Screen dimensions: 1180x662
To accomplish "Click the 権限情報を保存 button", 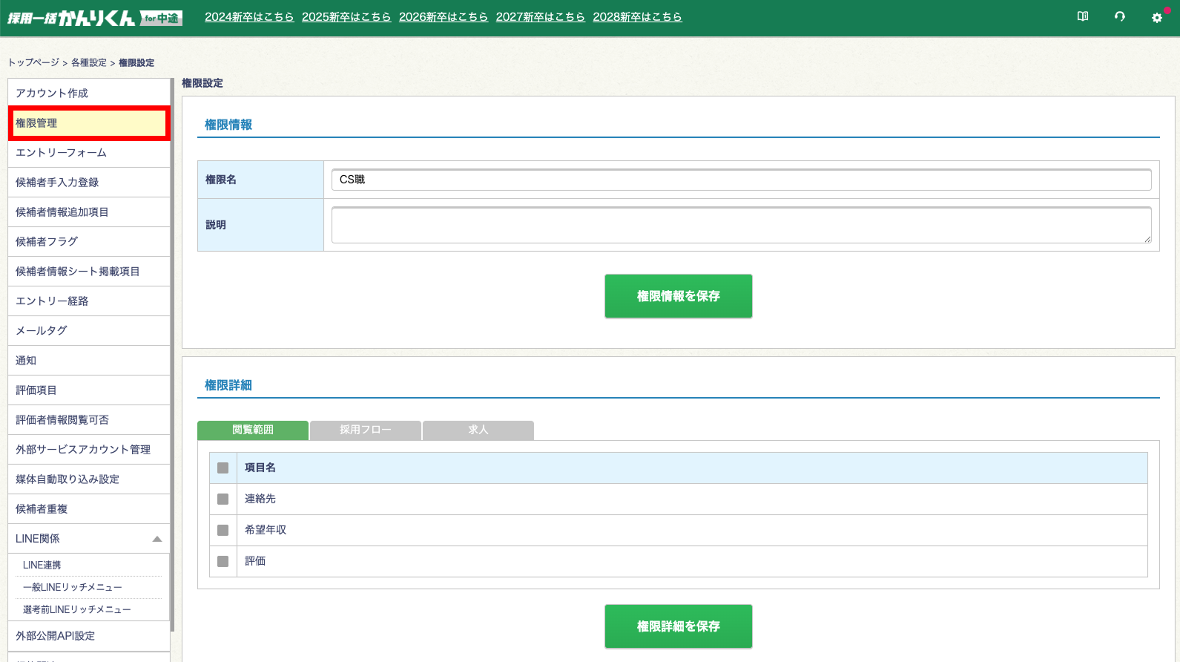I will click(678, 296).
